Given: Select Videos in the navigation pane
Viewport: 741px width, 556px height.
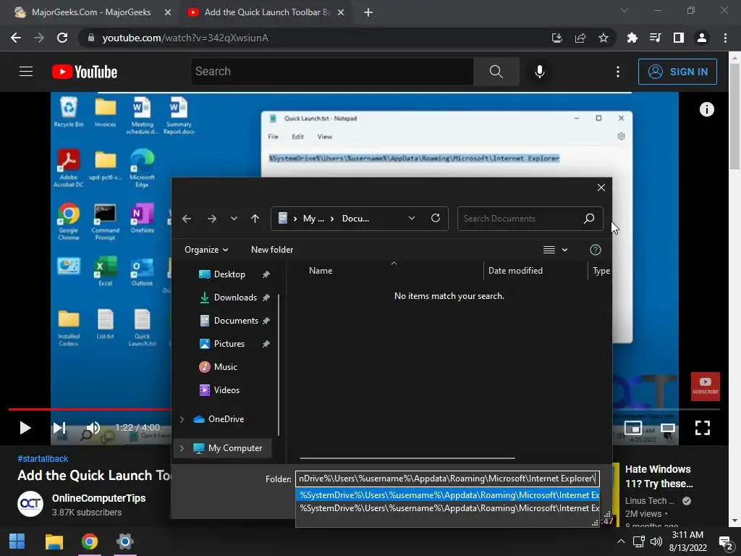Looking at the screenshot, I should tap(226, 390).
